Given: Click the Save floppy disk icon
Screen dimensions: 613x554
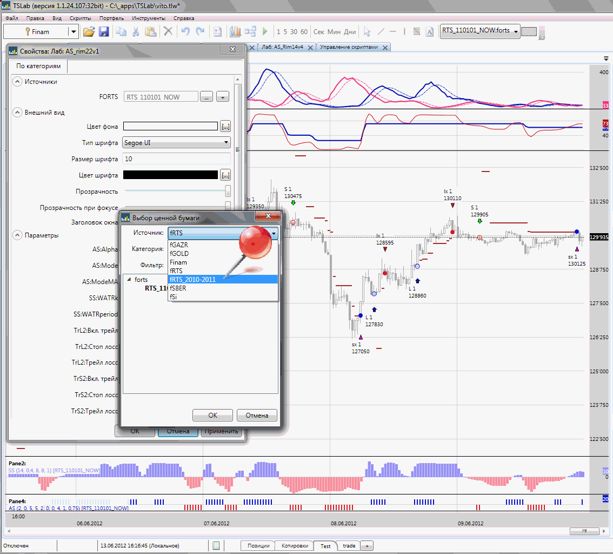Looking at the screenshot, I should [103, 31].
